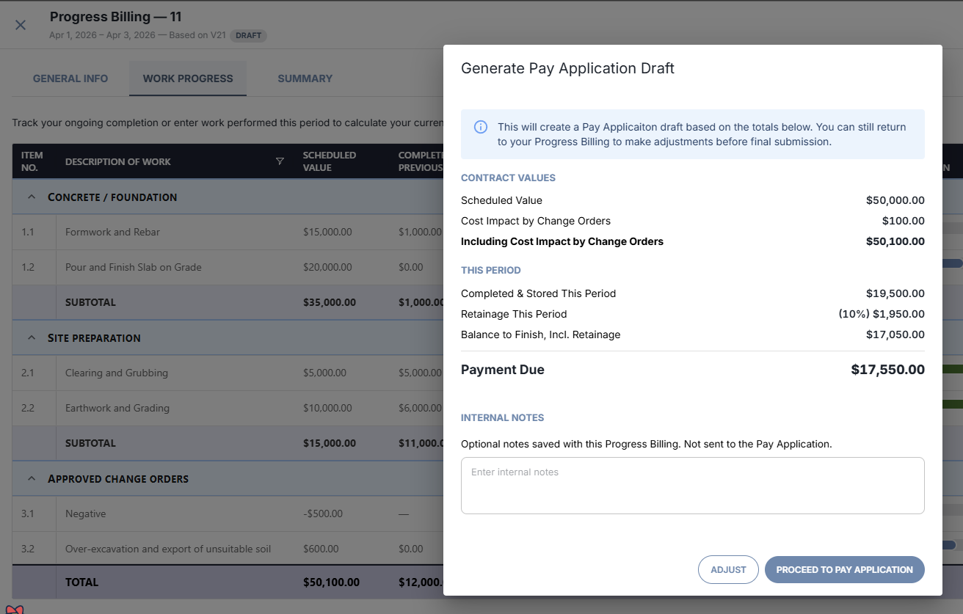Focus the internal notes text field
963x614 pixels.
coord(693,486)
